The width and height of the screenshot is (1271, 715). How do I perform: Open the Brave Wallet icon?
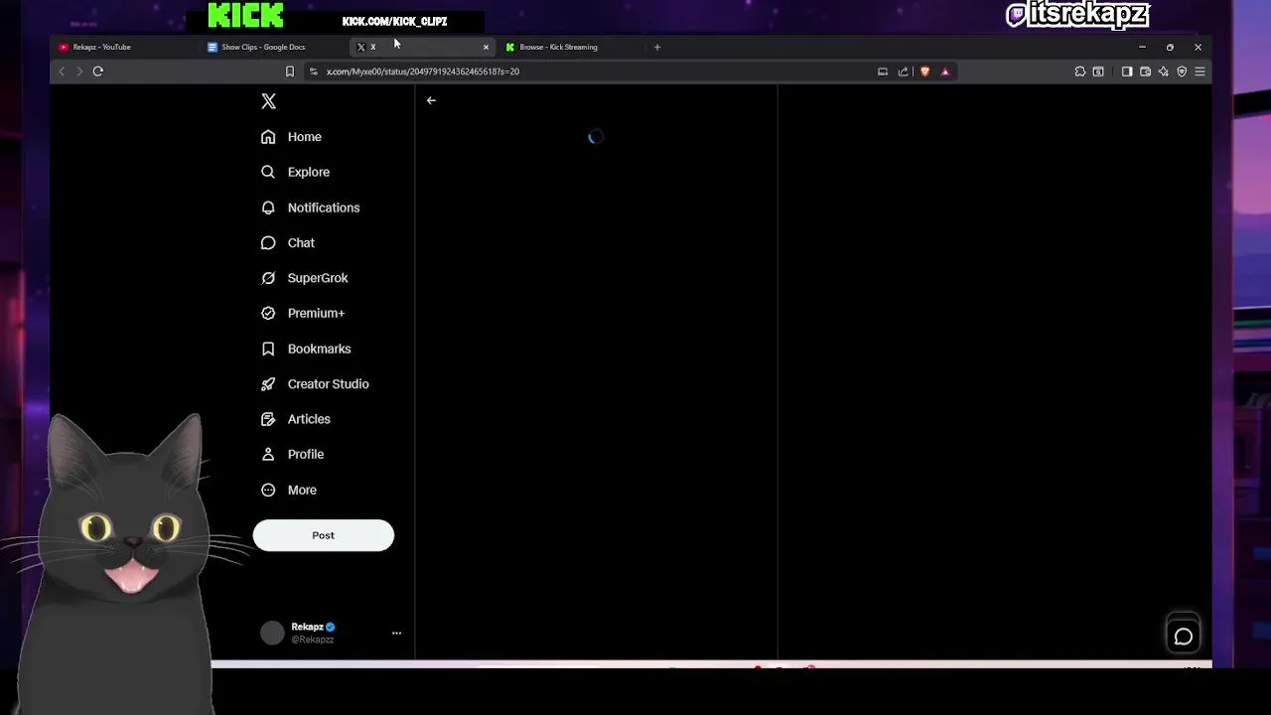1145,71
